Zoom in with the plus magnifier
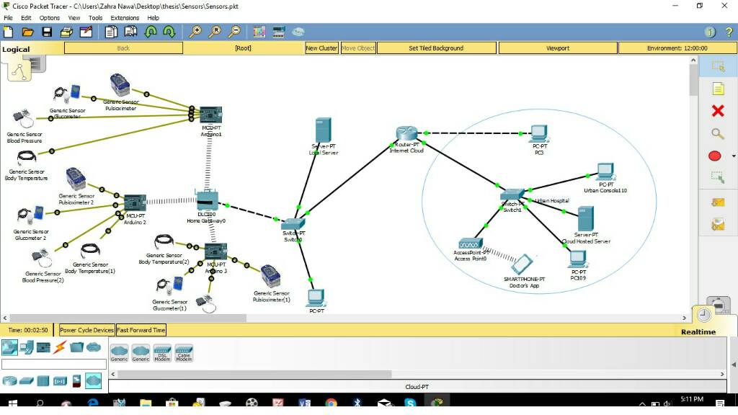 point(195,32)
